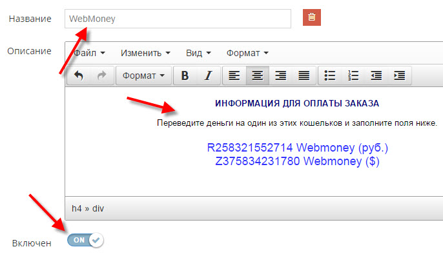Select div in the element path bar

98,208
